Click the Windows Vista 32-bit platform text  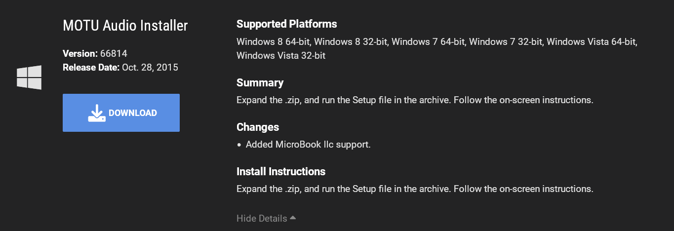pos(281,55)
